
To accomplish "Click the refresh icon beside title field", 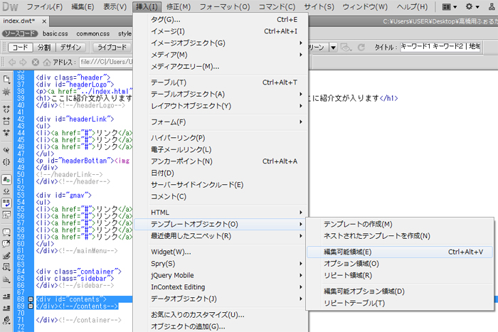I will click(x=361, y=48).
